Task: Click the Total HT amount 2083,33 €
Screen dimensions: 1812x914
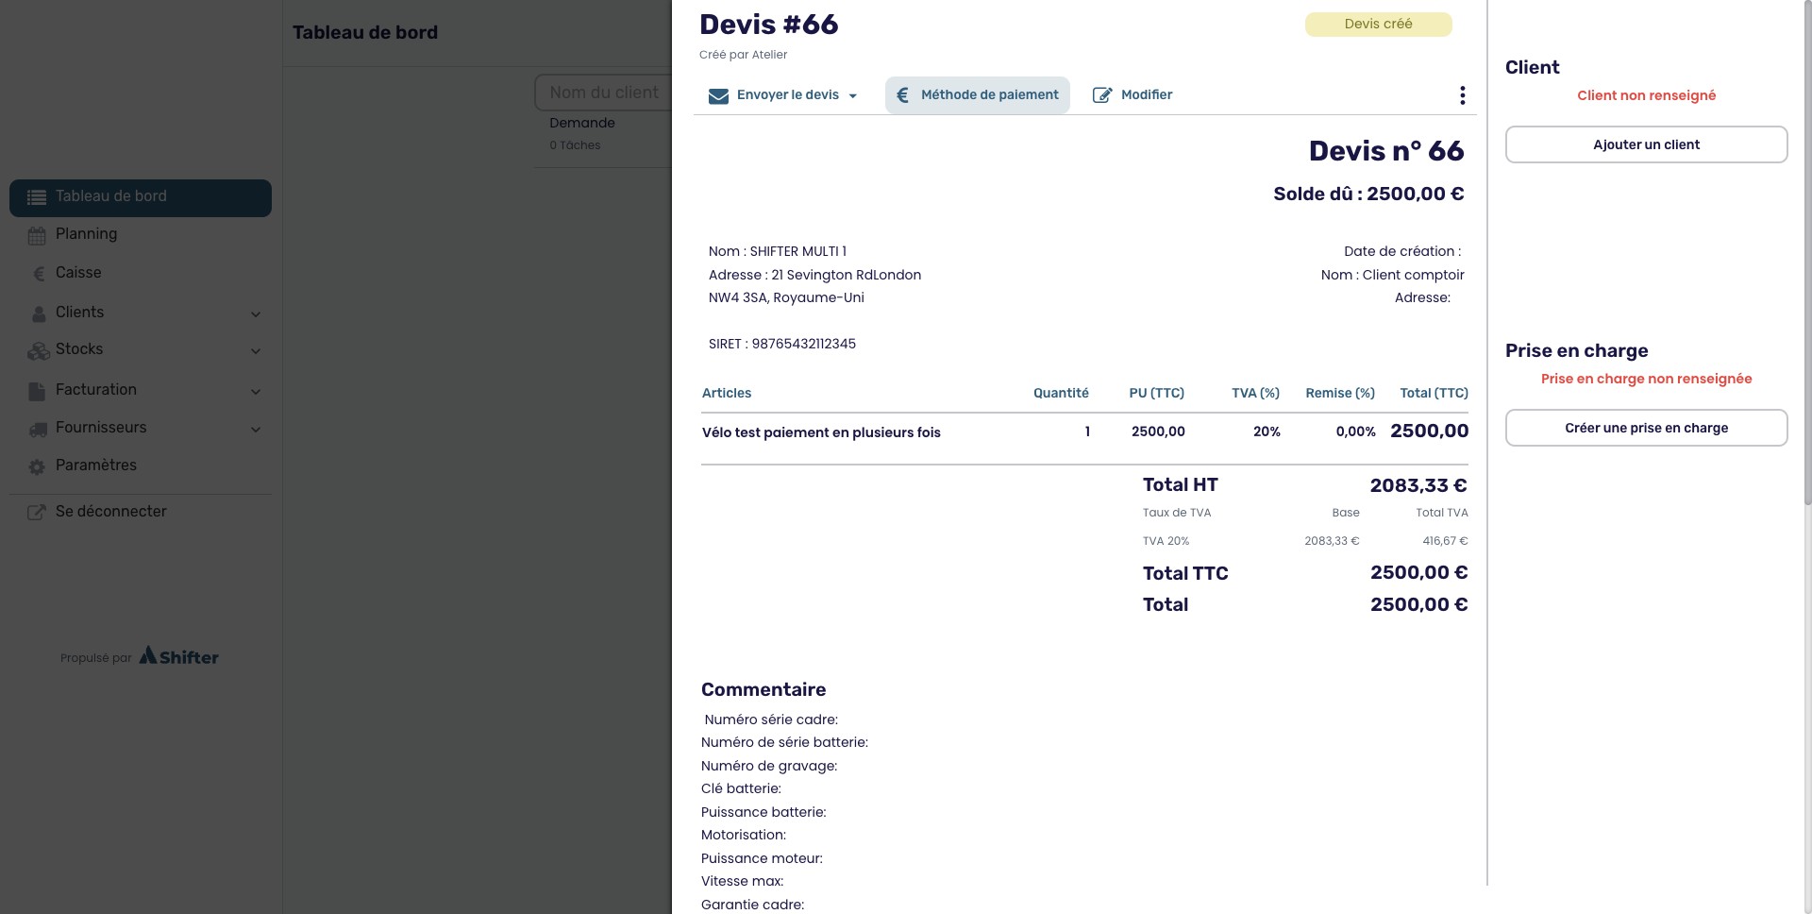Action: click(x=1418, y=485)
